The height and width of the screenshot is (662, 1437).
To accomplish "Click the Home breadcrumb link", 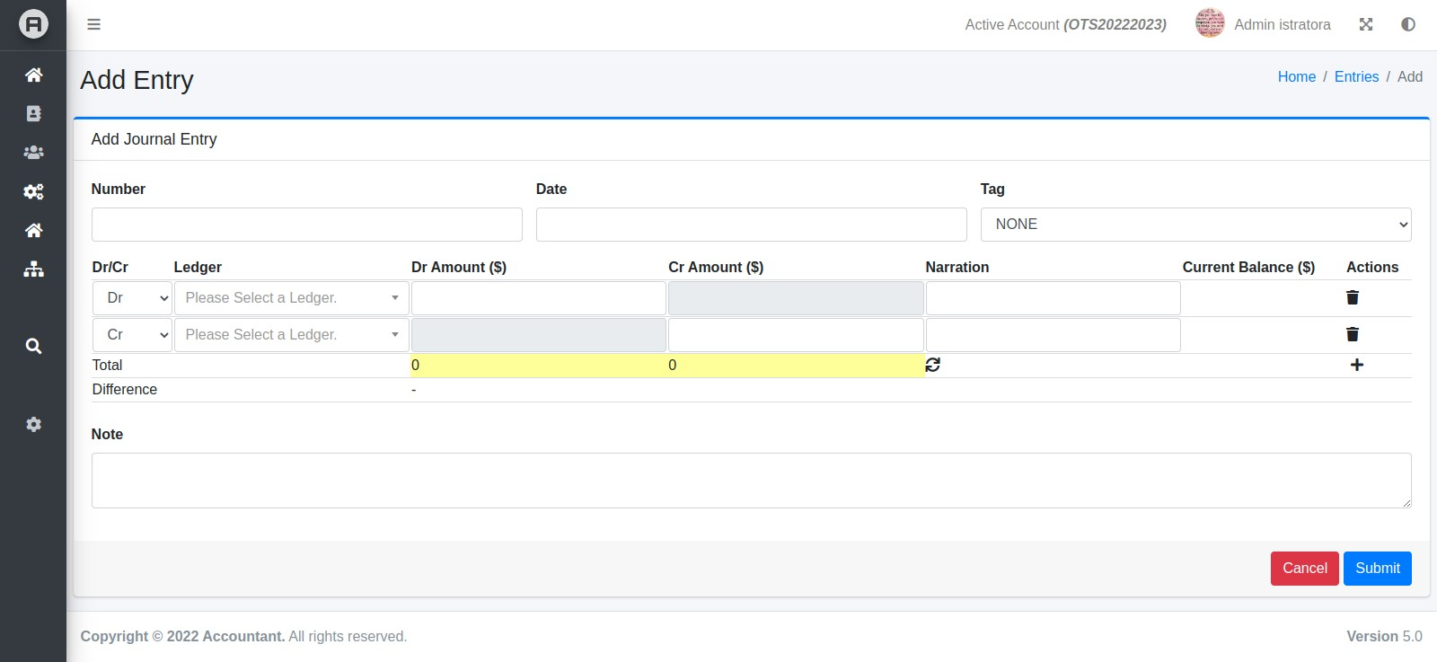I will coord(1296,77).
